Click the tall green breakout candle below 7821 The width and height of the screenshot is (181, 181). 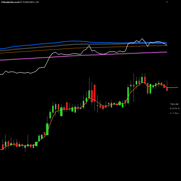(x=47, y=129)
